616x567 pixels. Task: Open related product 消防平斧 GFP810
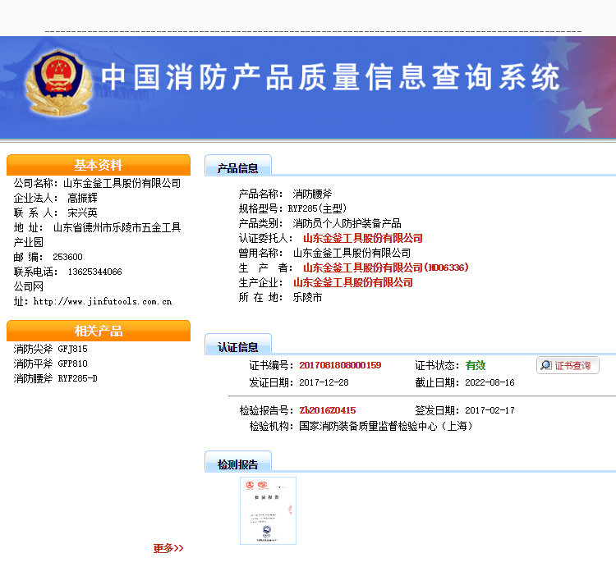(51, 364)
